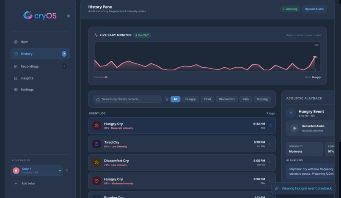
Task: Click the H icon of Hungry Event
Action: [x=291, y=113]
